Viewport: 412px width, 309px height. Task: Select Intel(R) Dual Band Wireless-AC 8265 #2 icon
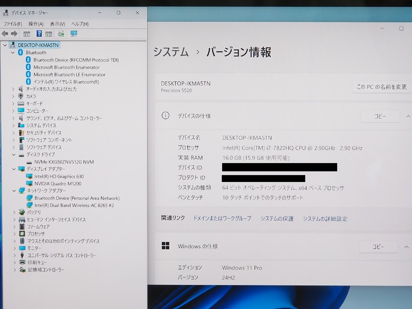point(30,205)
